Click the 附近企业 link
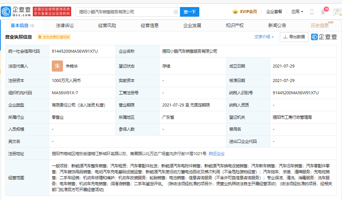 click(216, 154)
